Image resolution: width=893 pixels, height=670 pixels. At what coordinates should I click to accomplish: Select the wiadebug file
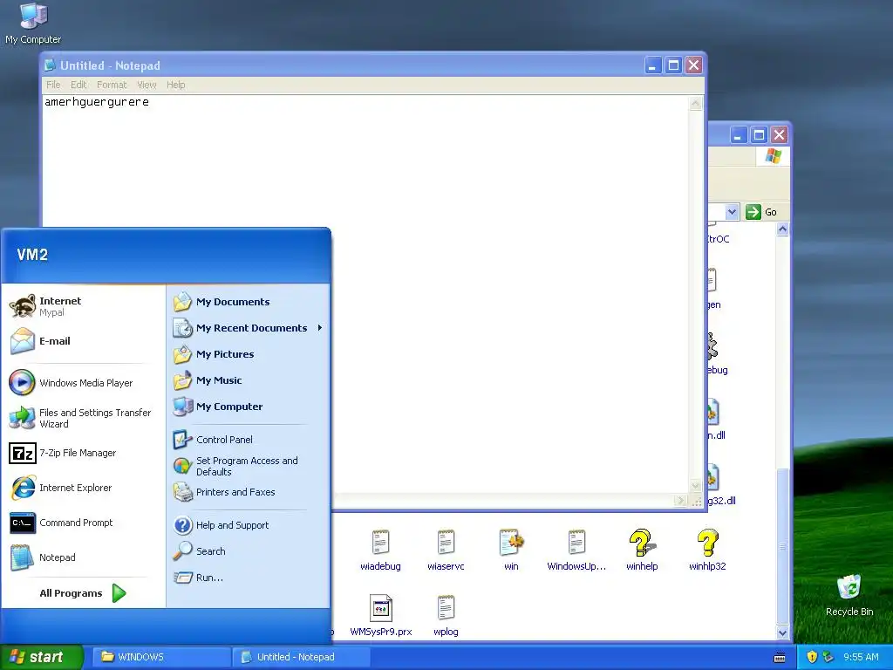click(x=380, y=550)
